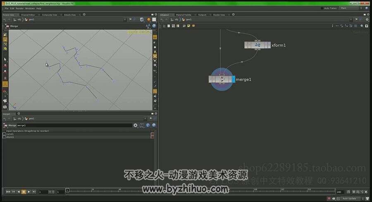Image resolution: width=372 pixels, height=202 pixels.
Task: Switch to the Channel Editor tab
Action: [28, 15]
